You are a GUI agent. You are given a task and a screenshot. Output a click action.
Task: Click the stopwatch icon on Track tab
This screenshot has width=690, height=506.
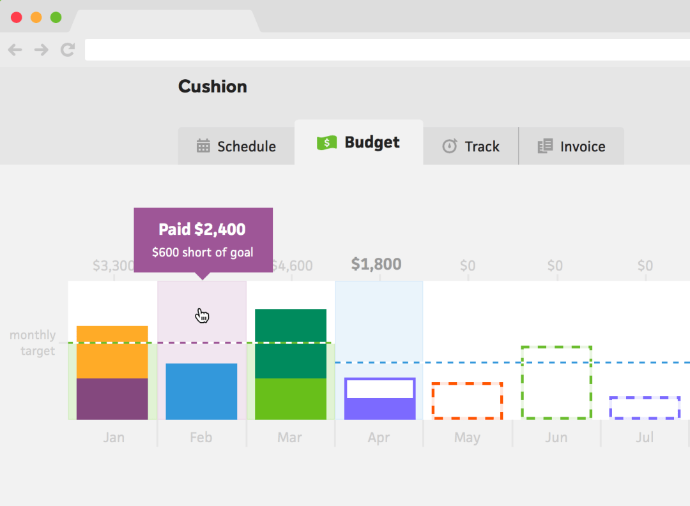click(x=449, y=146)
